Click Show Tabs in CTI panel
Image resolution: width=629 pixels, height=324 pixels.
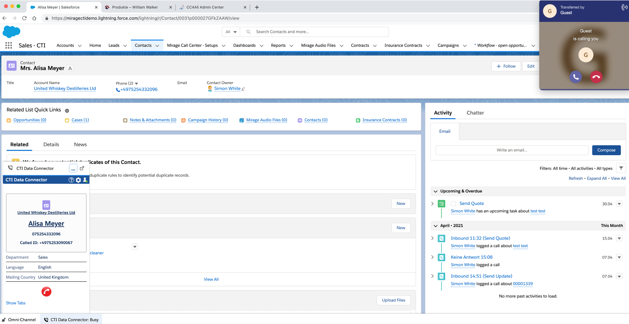pyautogui.click(x=16, y=303)
